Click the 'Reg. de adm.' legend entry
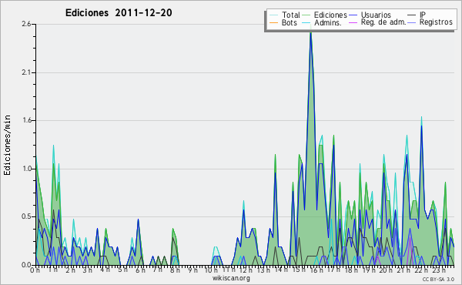 click(x=383, y=22)
